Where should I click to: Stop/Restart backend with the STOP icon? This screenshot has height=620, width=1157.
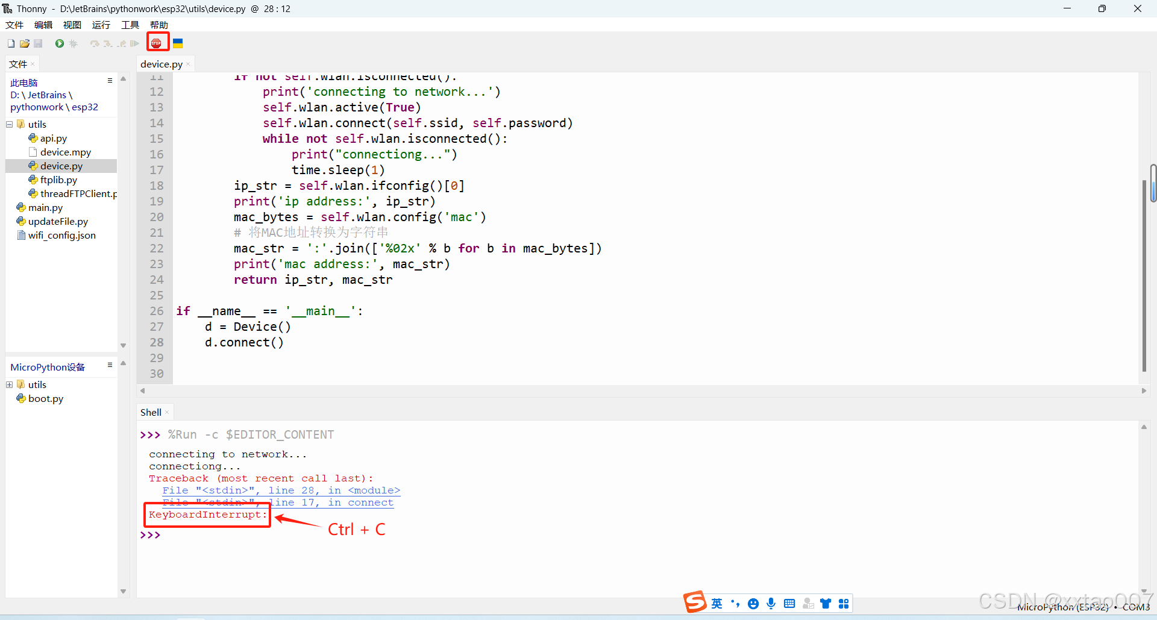click(x=157, y=42)
